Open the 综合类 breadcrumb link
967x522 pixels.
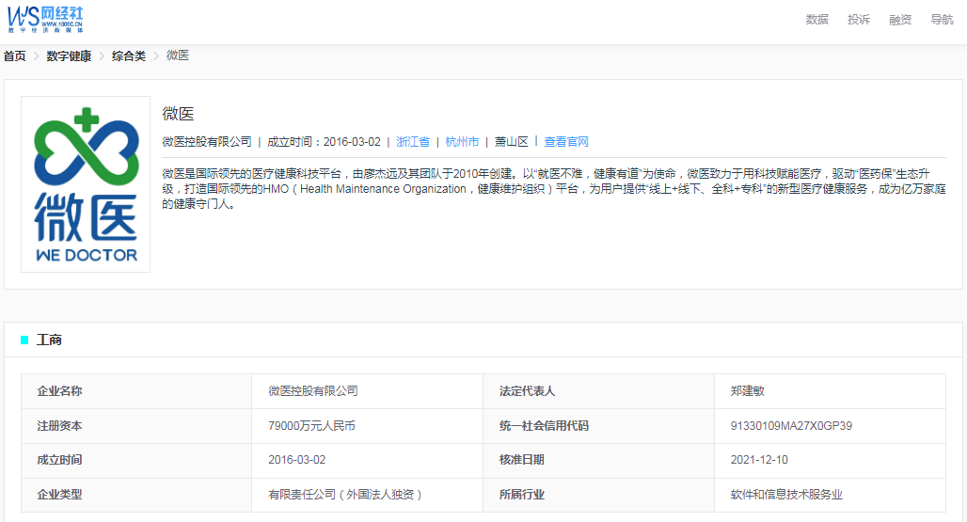[128, 56]
